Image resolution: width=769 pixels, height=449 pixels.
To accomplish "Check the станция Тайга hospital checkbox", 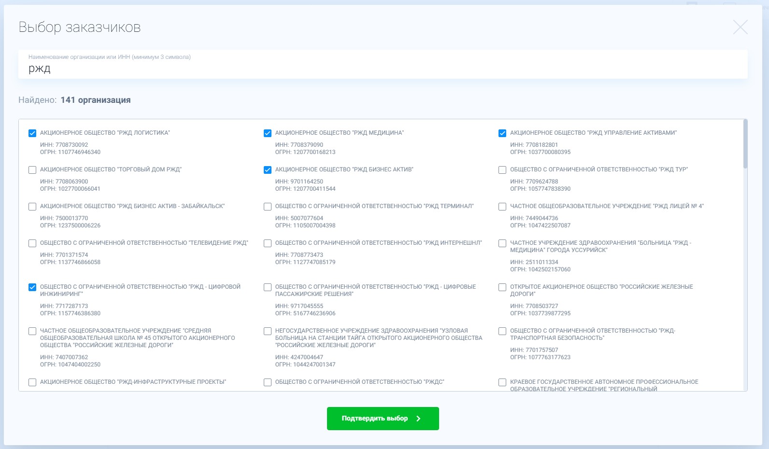I will coord(268,331).
